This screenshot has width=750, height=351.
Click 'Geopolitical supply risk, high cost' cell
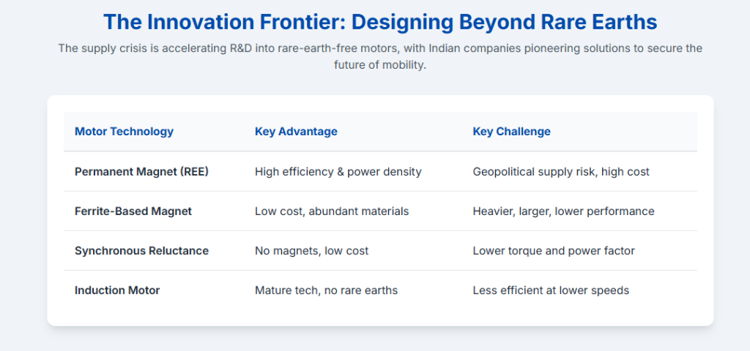(x=561, y=172)
